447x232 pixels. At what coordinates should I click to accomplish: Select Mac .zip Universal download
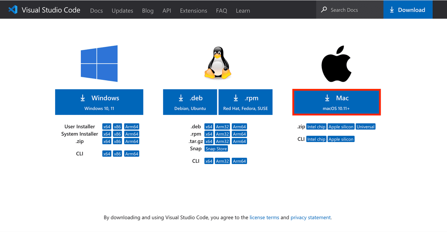365,127
